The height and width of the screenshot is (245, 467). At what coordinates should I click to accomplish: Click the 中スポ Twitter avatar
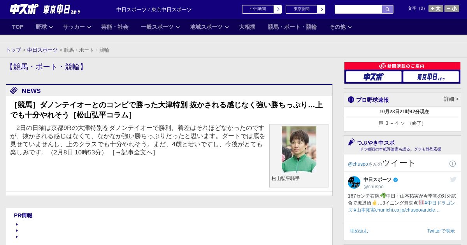pyautogui.click(x=354, y=182)
